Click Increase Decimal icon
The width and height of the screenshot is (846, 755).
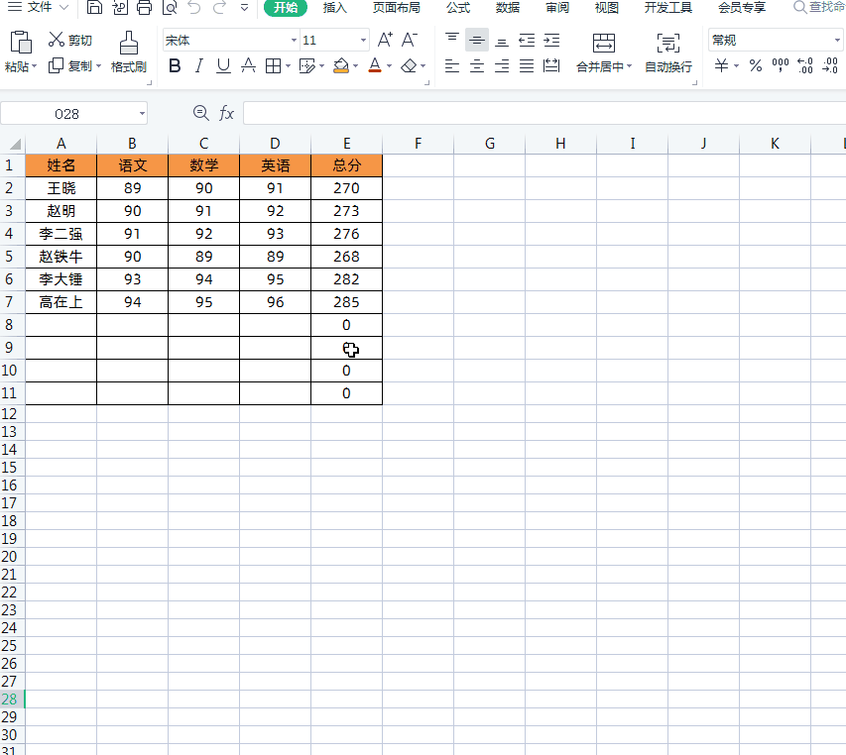coord(805,65)
